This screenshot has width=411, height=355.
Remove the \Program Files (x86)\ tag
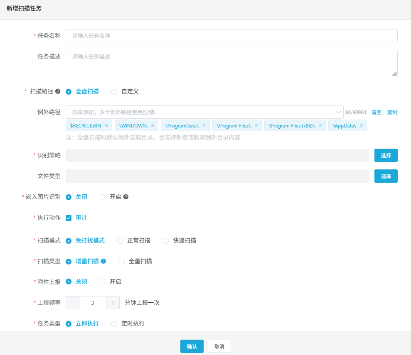click(320, 125)
